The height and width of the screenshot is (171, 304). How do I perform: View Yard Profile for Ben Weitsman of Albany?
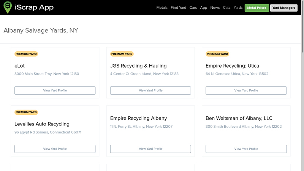(246, 149)
